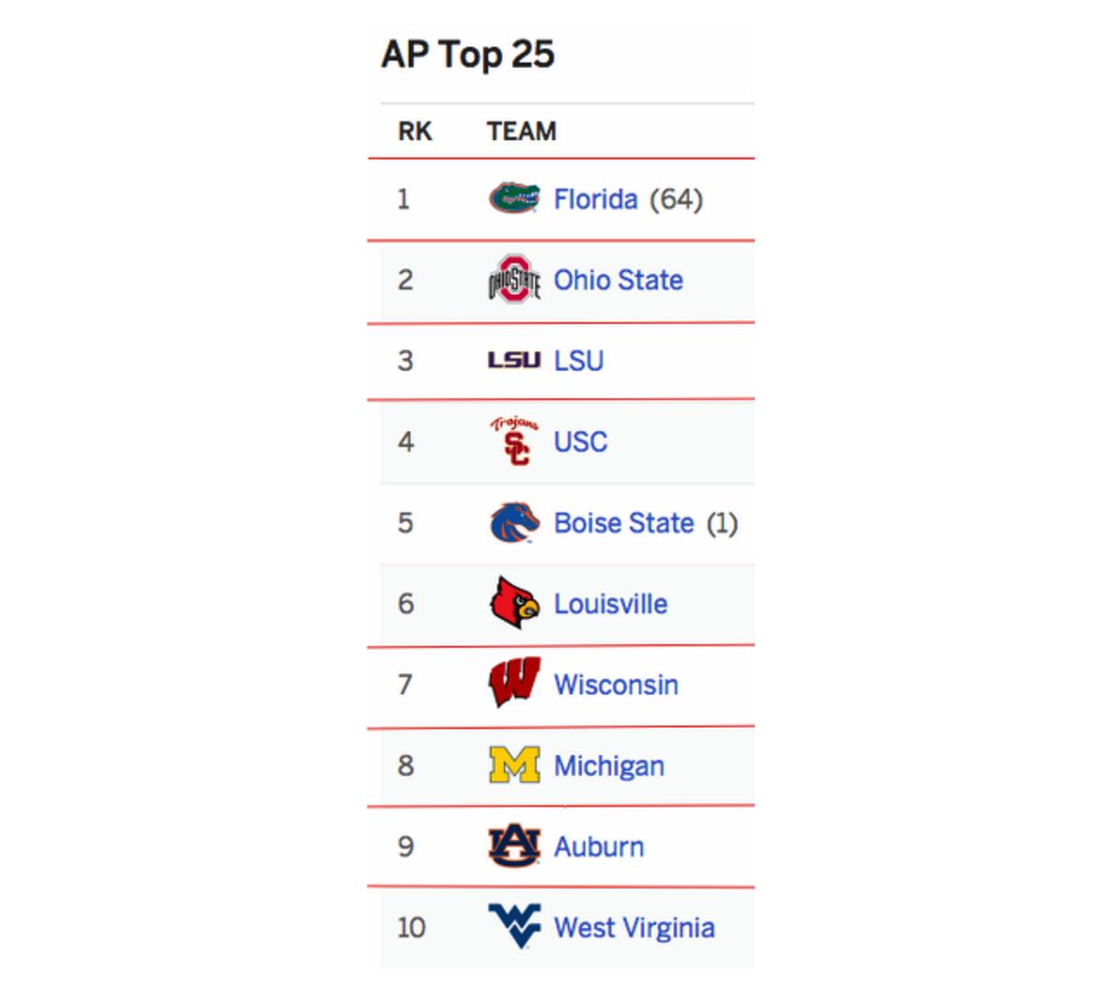This screenshot has height=1001, width=1103.
Task: Click the Auburn Tigers logo
Action: [514, 846]
